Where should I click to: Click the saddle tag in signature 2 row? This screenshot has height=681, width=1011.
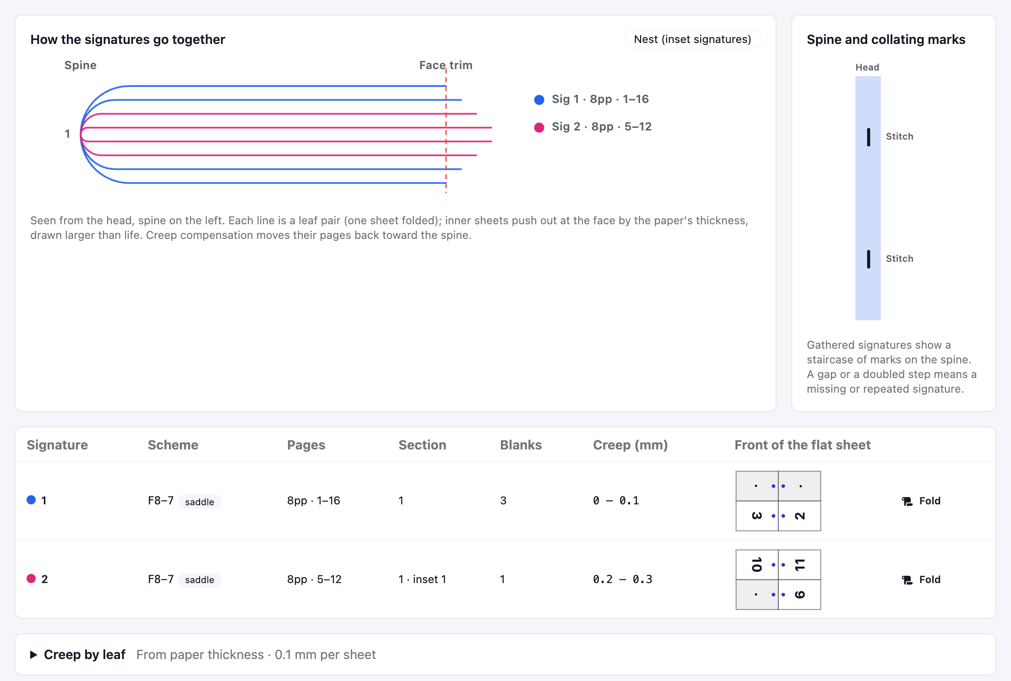point(200,580)
